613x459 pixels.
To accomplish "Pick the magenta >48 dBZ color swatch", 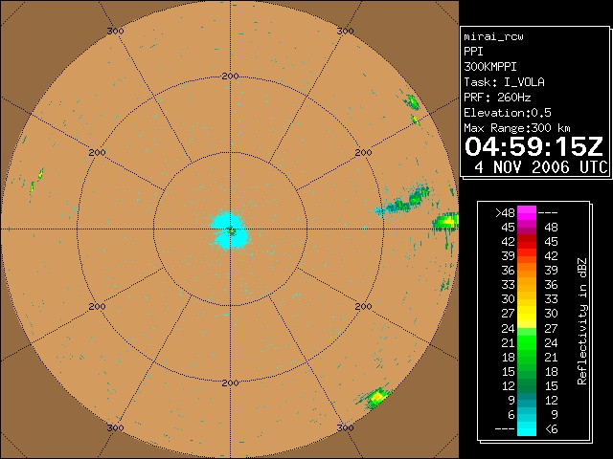I will pos(527,212).
